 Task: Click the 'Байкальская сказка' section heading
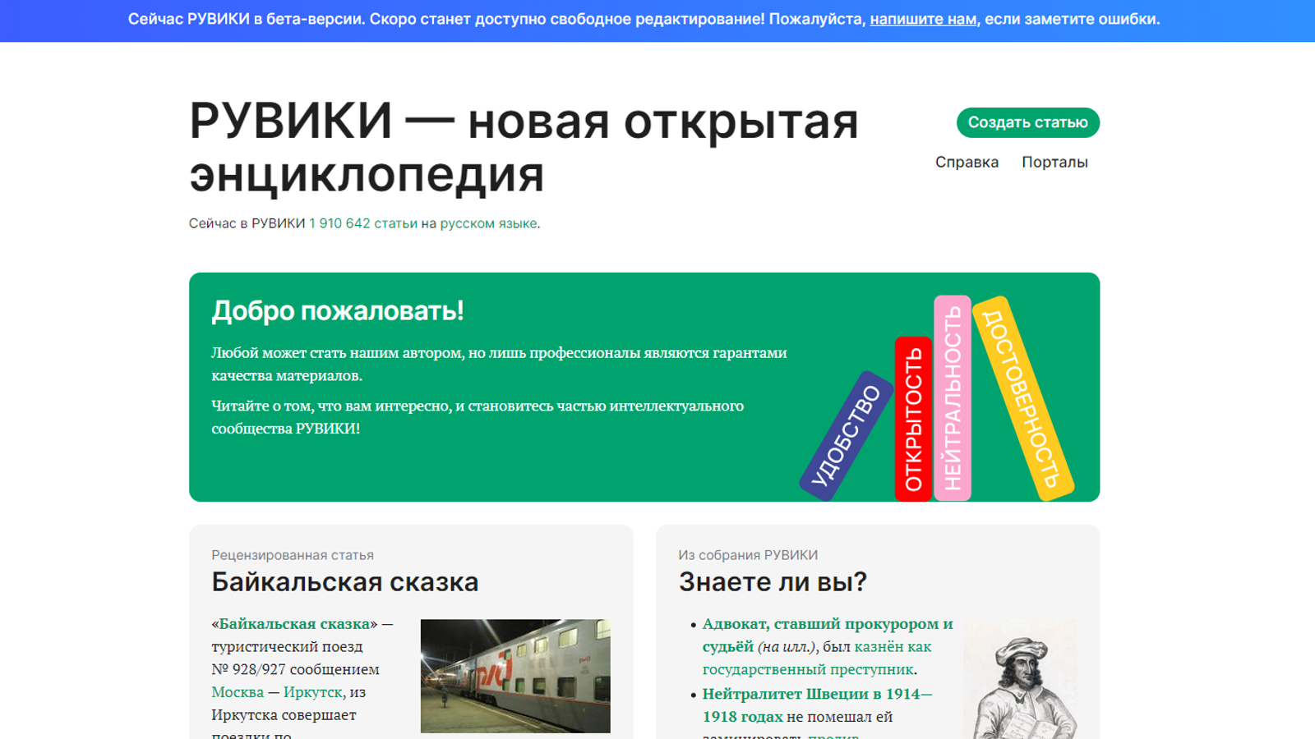(x=345, y=582)
